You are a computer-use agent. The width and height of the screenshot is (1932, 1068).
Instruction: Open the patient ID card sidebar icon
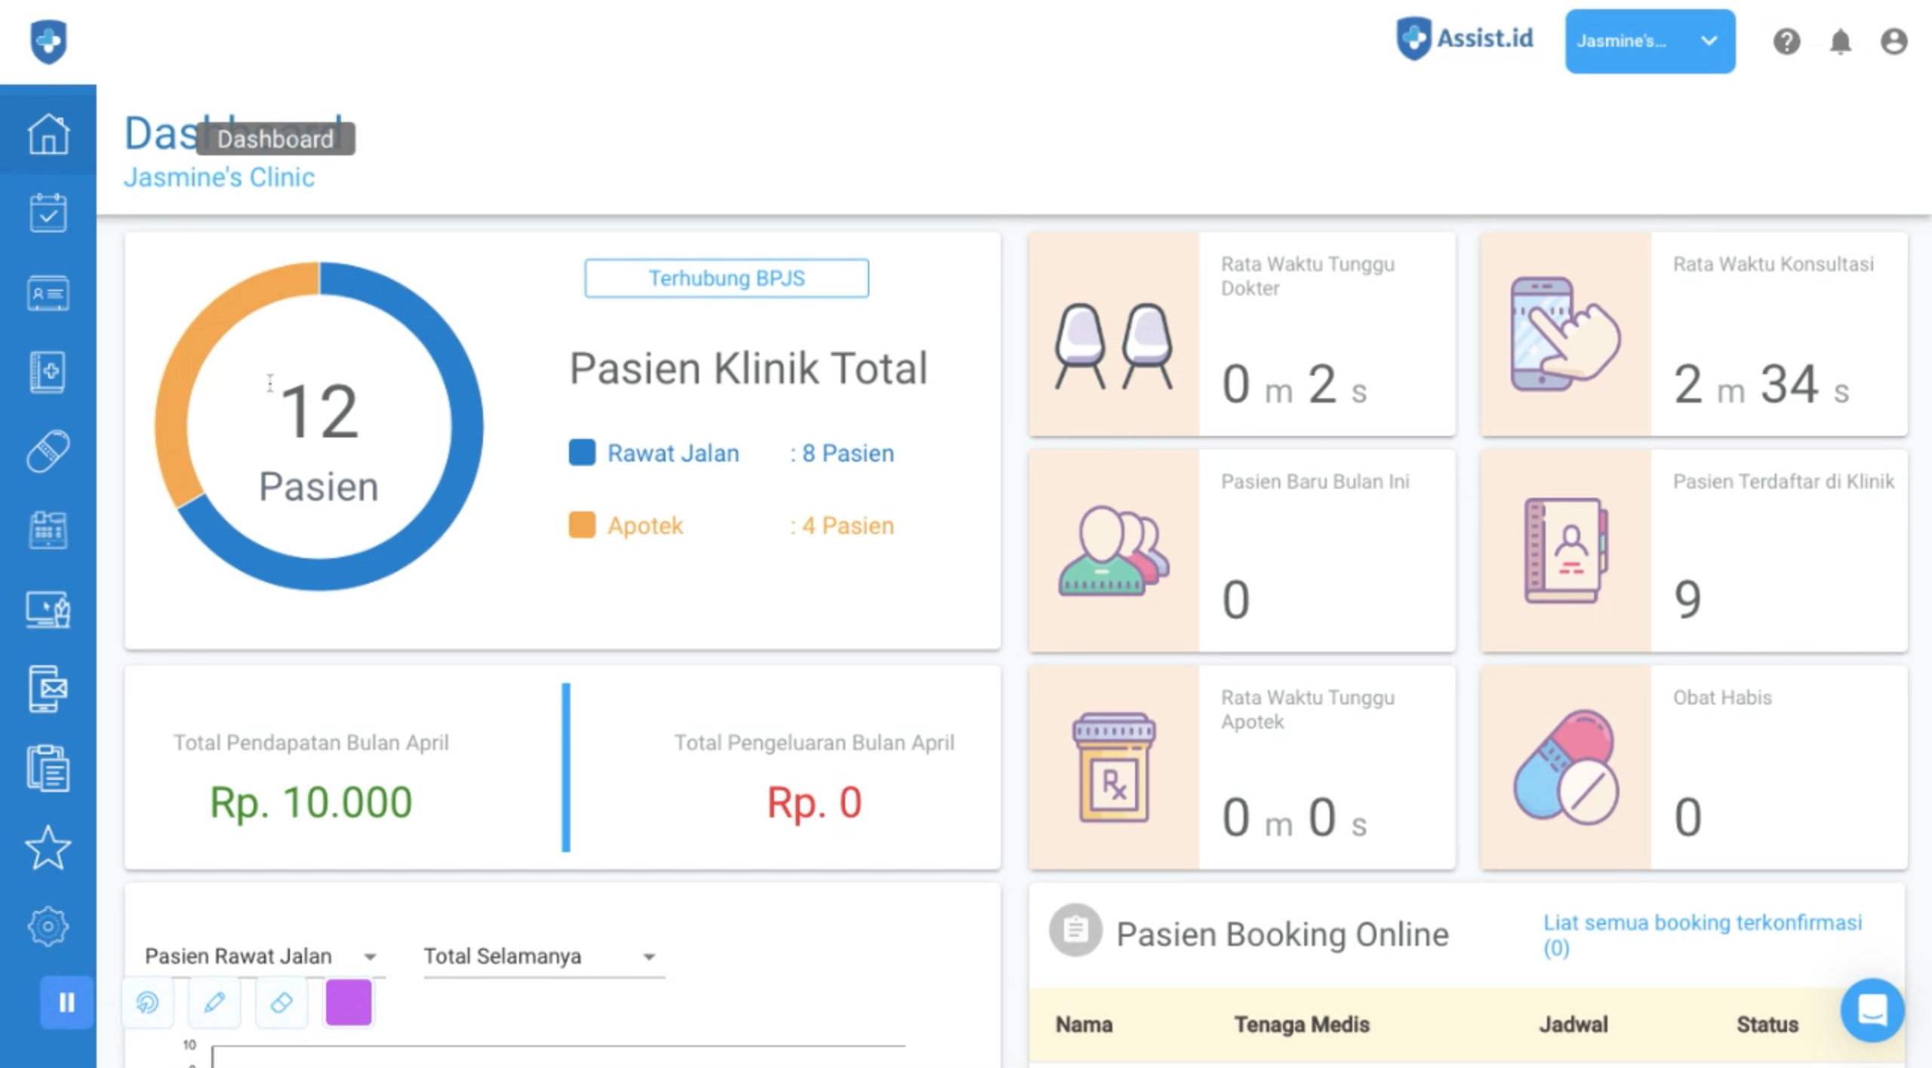48,293
